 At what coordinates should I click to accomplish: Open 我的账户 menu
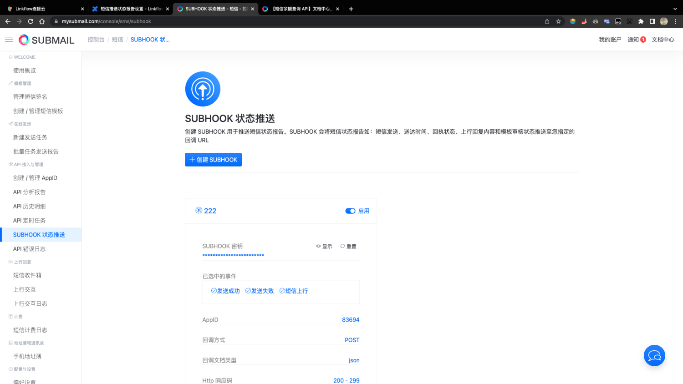(x=610, y=40)
